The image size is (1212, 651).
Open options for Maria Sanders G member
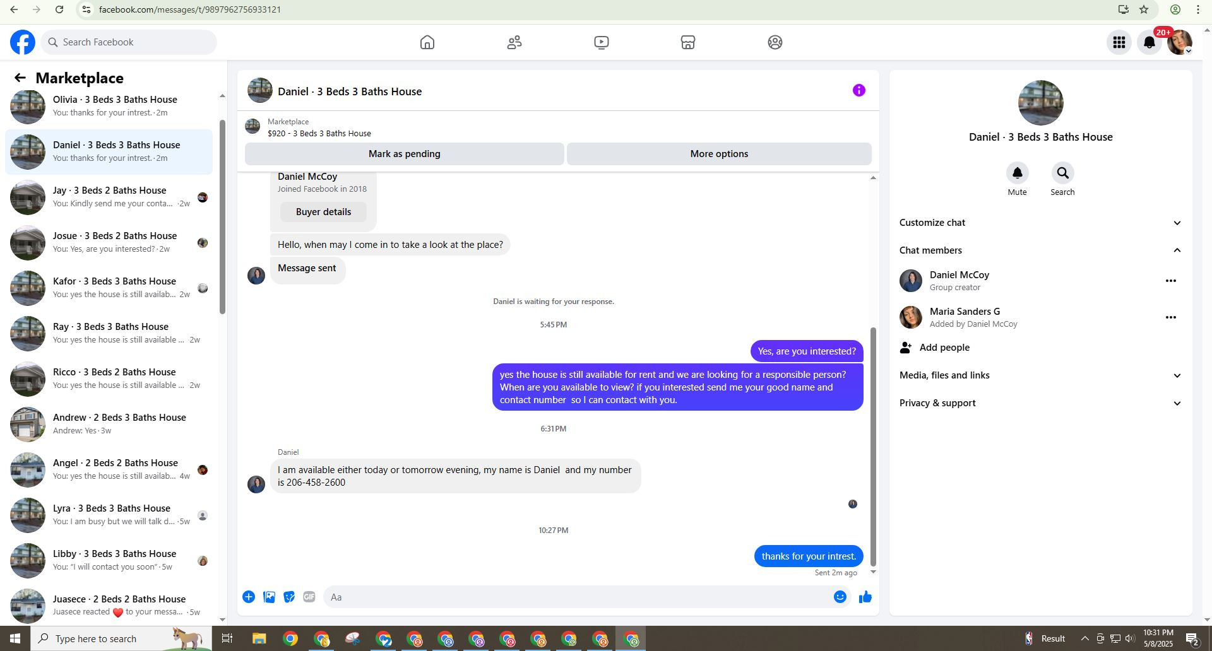point(1170,317)
